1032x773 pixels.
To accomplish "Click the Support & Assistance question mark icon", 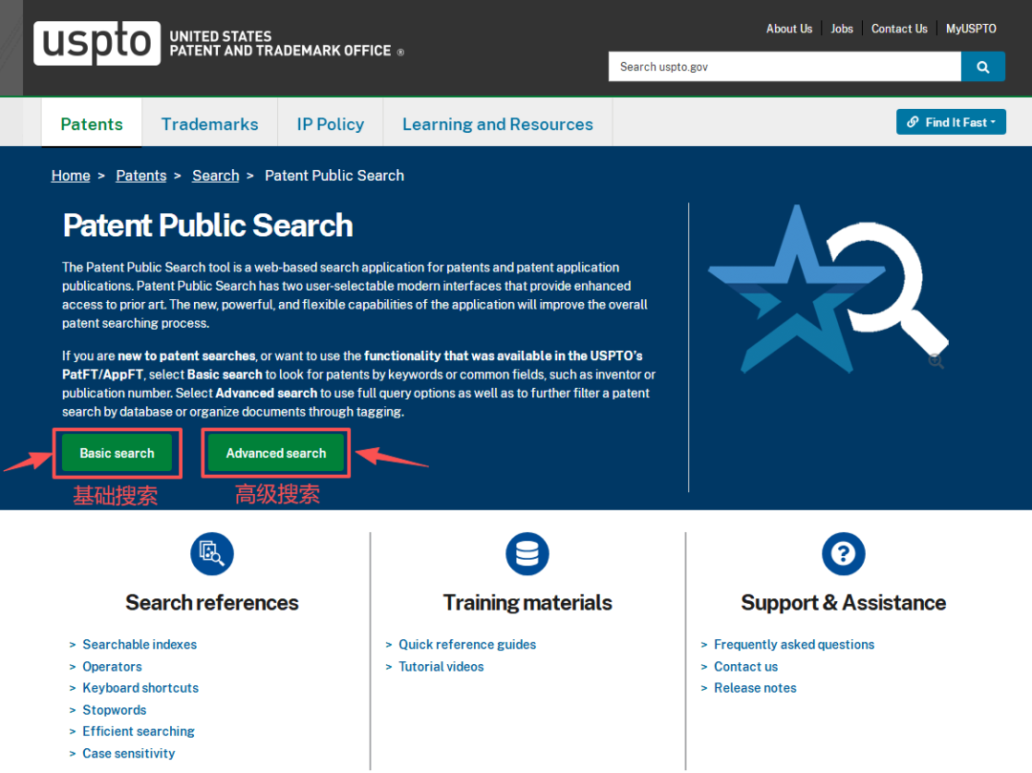I will tap(843, 554).
